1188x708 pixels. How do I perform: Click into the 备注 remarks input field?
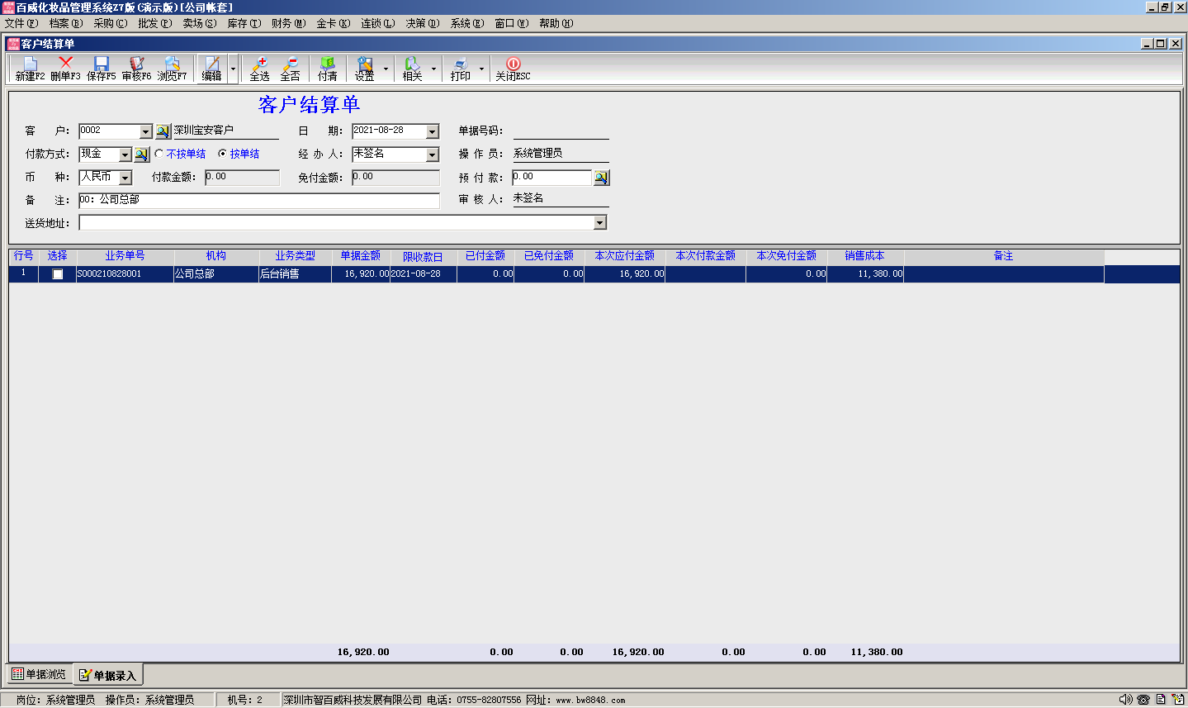pyautogui.click(x=258, y=200)
